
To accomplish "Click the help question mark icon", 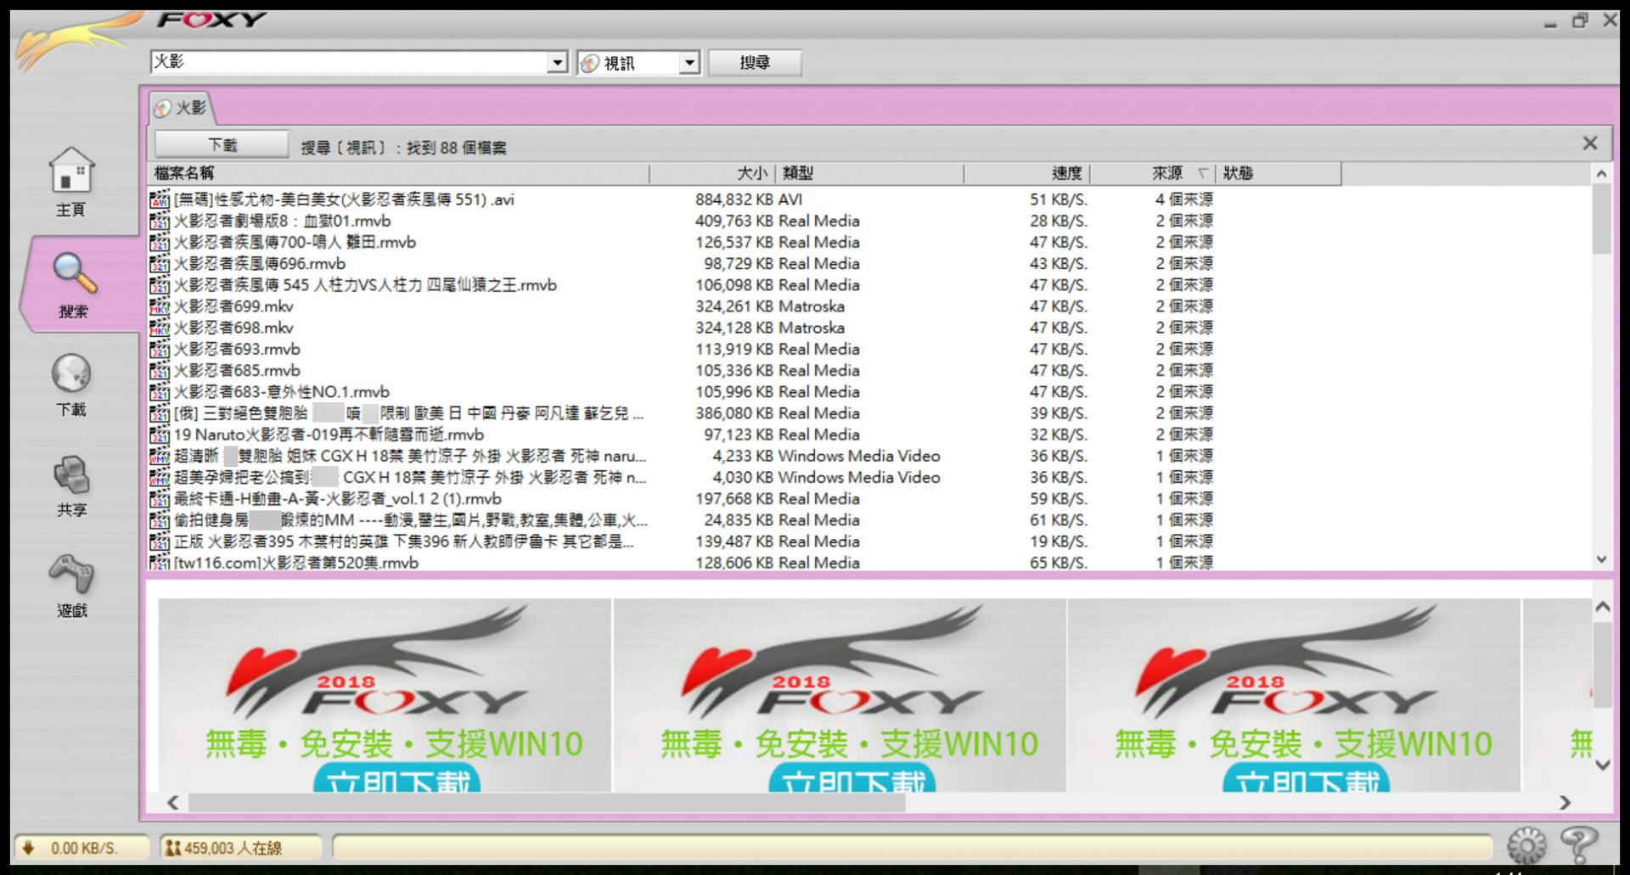I will pyautogui.click(x=1578, y=845).
